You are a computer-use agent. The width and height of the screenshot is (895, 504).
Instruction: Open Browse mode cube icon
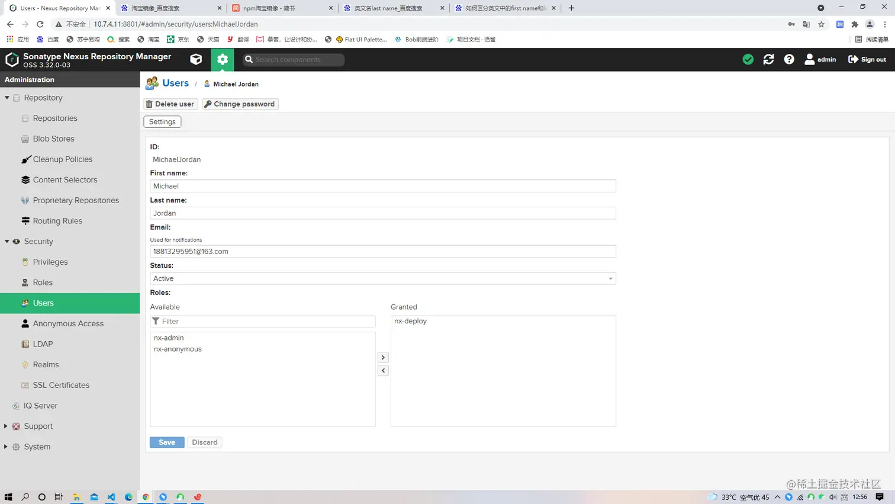196,59
